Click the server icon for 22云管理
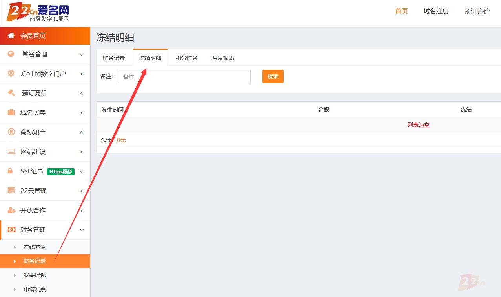This screenshot has width=501, height=297. pos(11,191)
